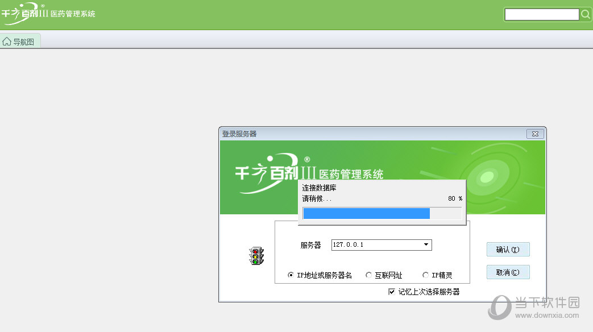Click the search magnifier icon
593x332 pixels.
pyautogui.click(x=586, y=14)
